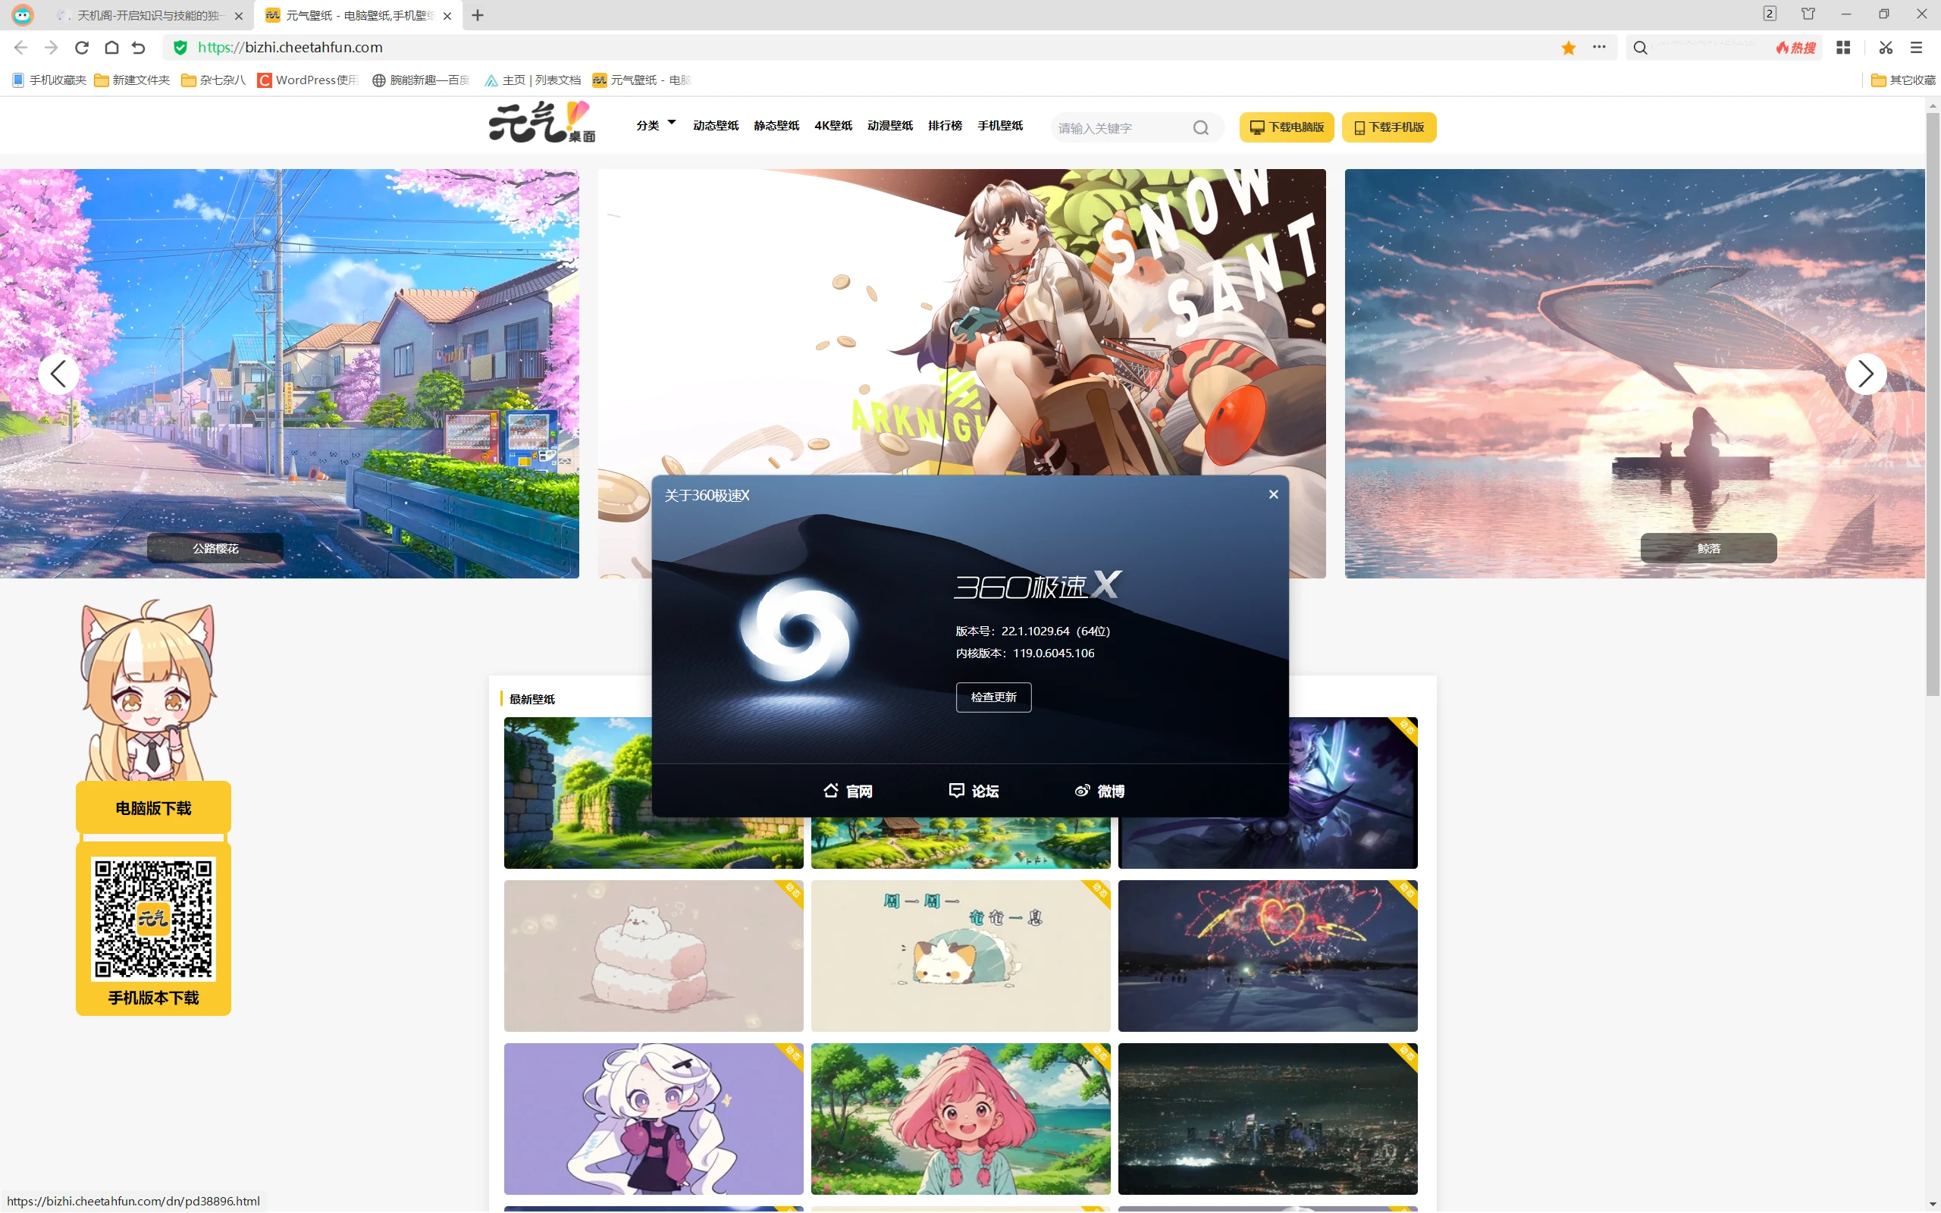Screen dimensions: 1941x1213
Task: Click the browser search magnifier icon
Action: point(1640,47)
